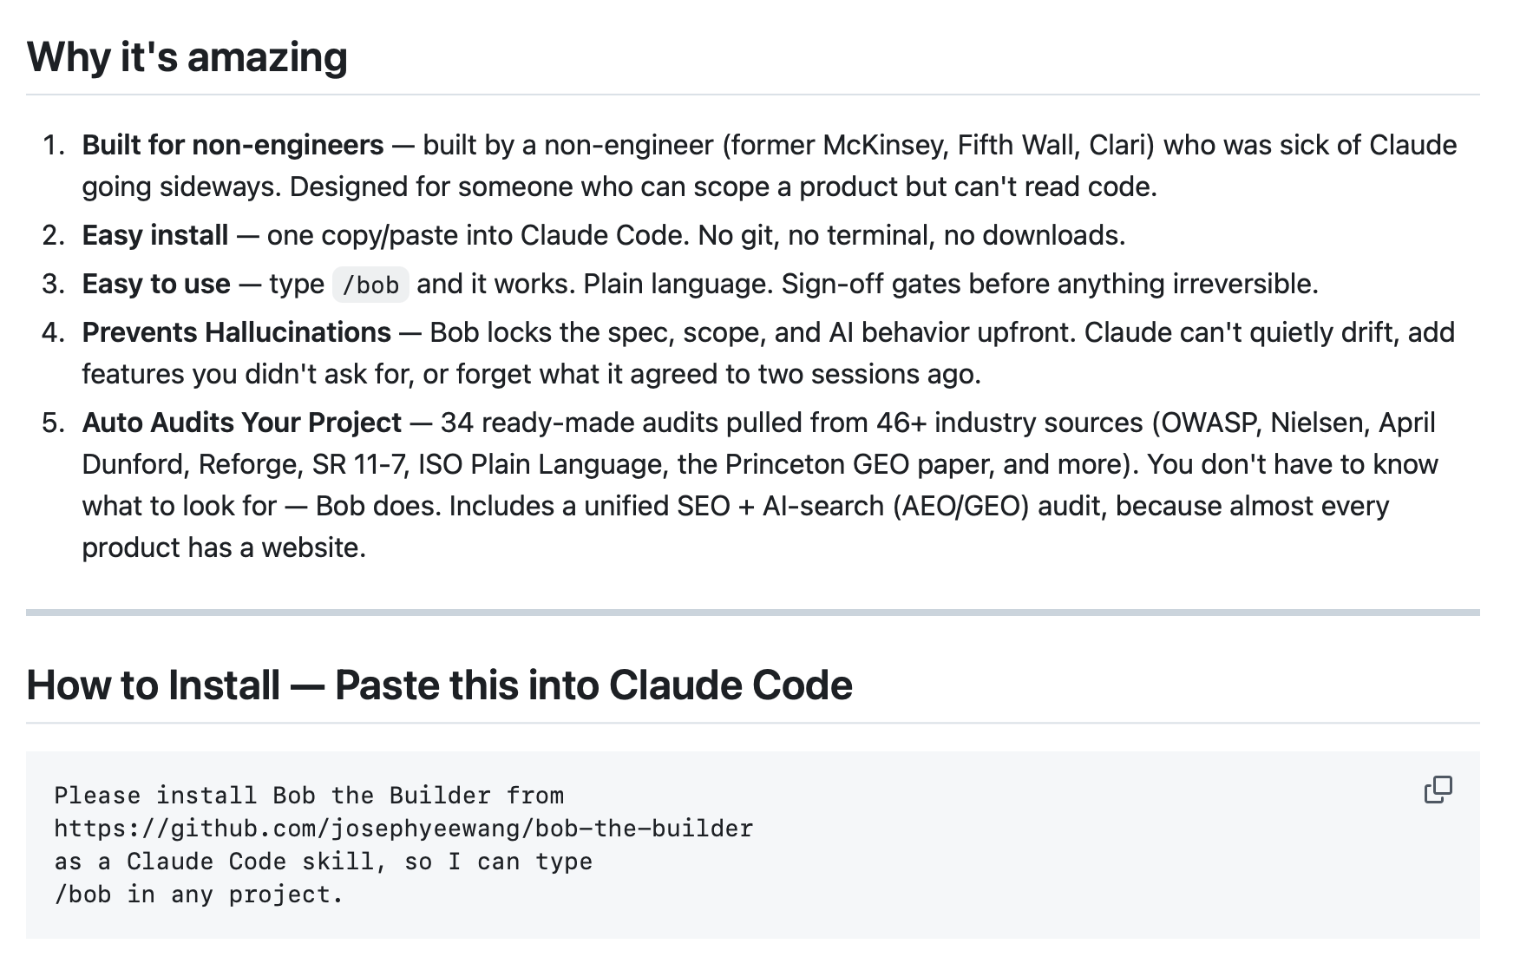Click the inline /bob code snippet
The image size is (1520, 970).
click(x=370, y=285)
